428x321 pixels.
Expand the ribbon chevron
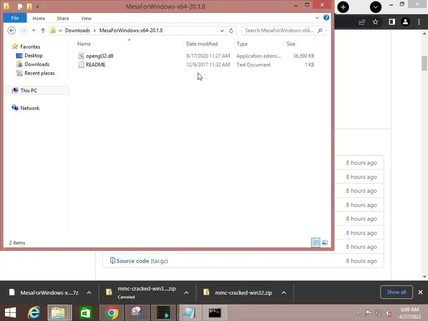pyautogui.click(x=317, y=18)
